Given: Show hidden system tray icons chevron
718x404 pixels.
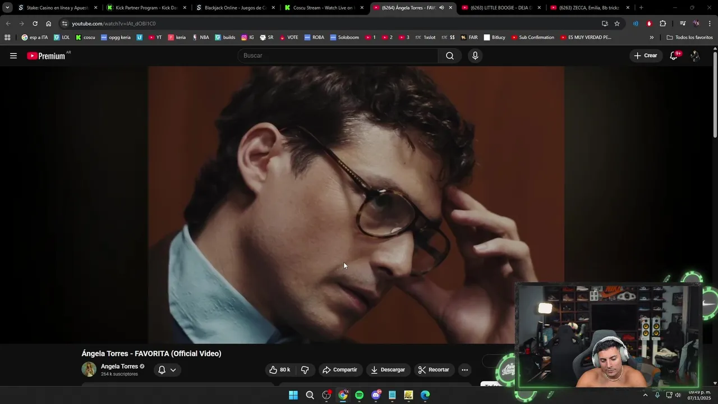Looking at the screenshot, I should pyautogui.click(x=645, y=395).
